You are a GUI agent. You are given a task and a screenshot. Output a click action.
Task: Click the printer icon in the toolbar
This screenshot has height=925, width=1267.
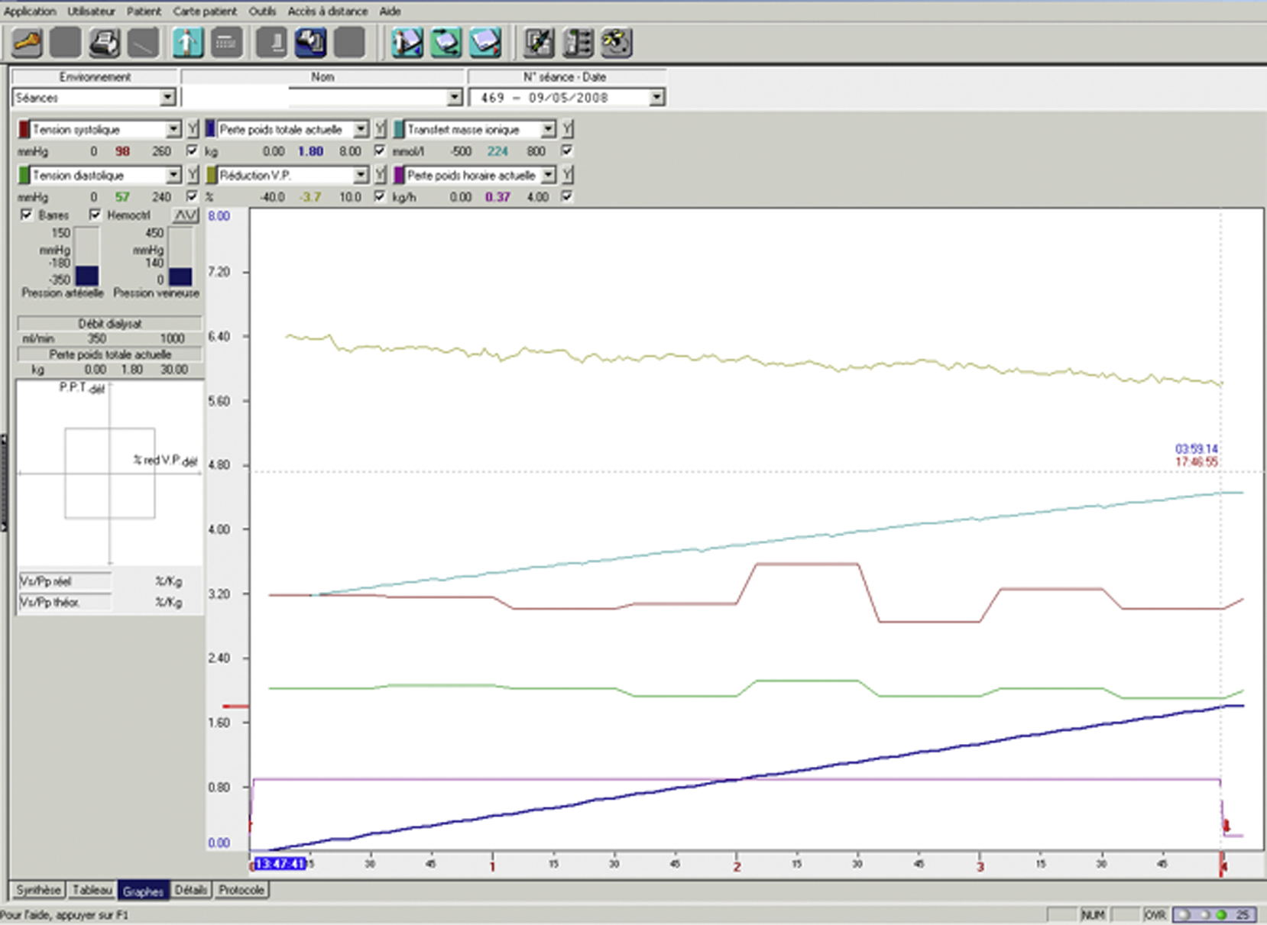click(x=104, y=43)
